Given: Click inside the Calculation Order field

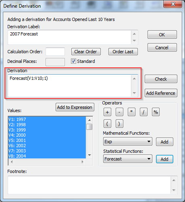Looking at the screenshot, I should coord(55,52).
